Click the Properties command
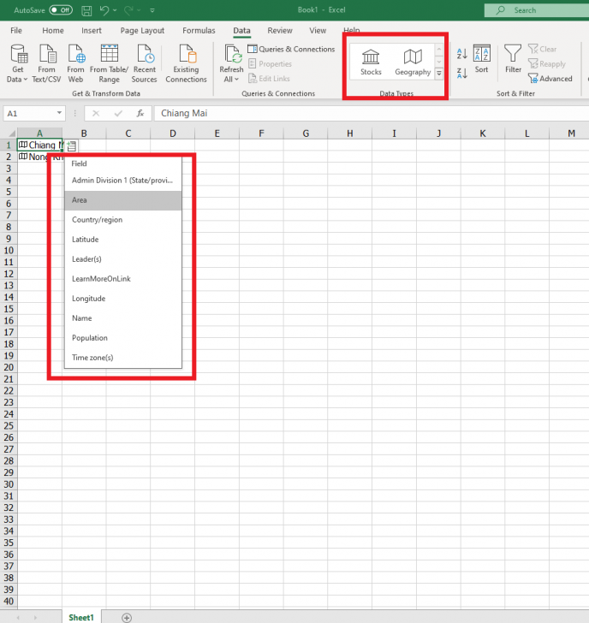589x623 pixels. [270, 64]
